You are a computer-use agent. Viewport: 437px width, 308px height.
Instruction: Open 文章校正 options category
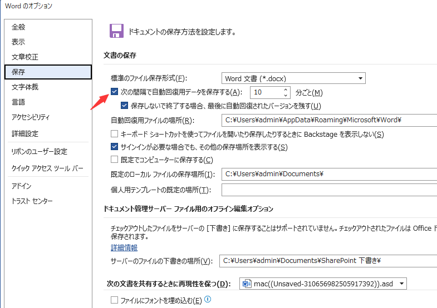pos(48,57)
